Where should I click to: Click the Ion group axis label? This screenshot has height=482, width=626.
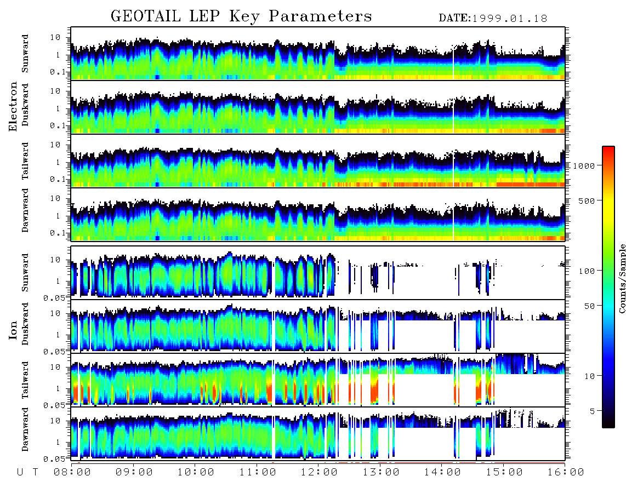(x=13, y=330)
